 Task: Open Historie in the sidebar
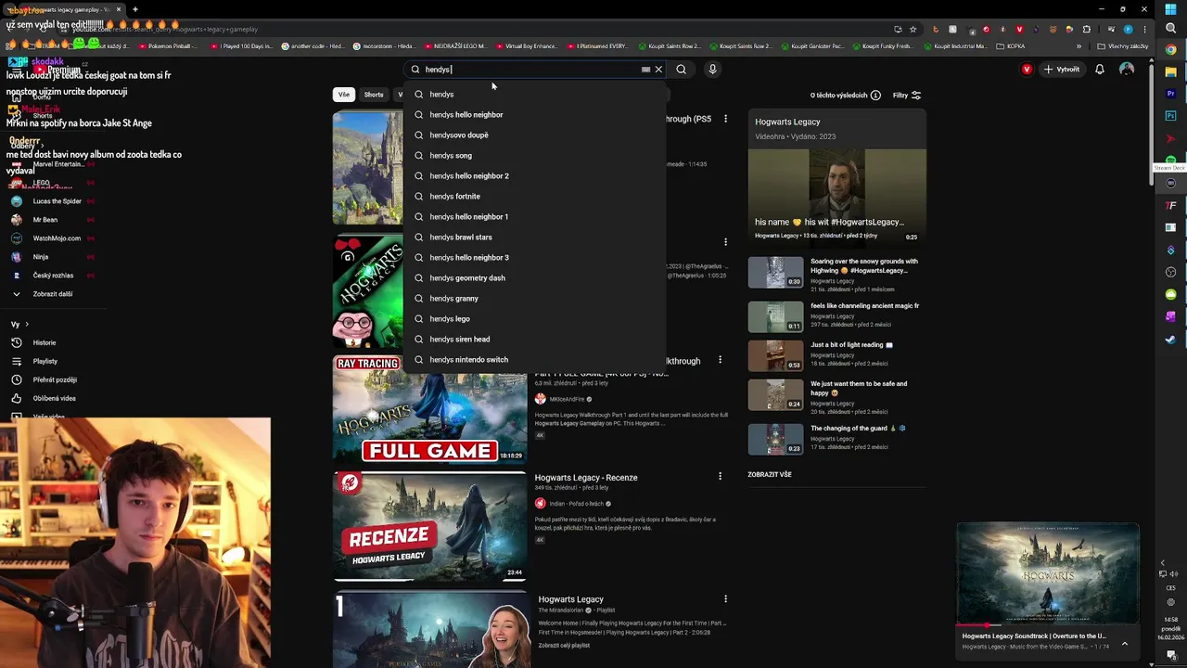45,342
